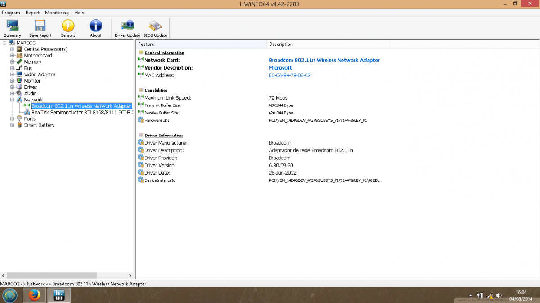Launch Driver Update from toolbar
Image resolution: width=540 pixels, height=303 pixels.
(x=127, y=28)
